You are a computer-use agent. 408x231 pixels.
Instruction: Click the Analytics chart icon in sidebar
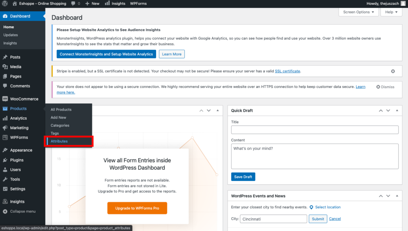(x=5, y=118)
